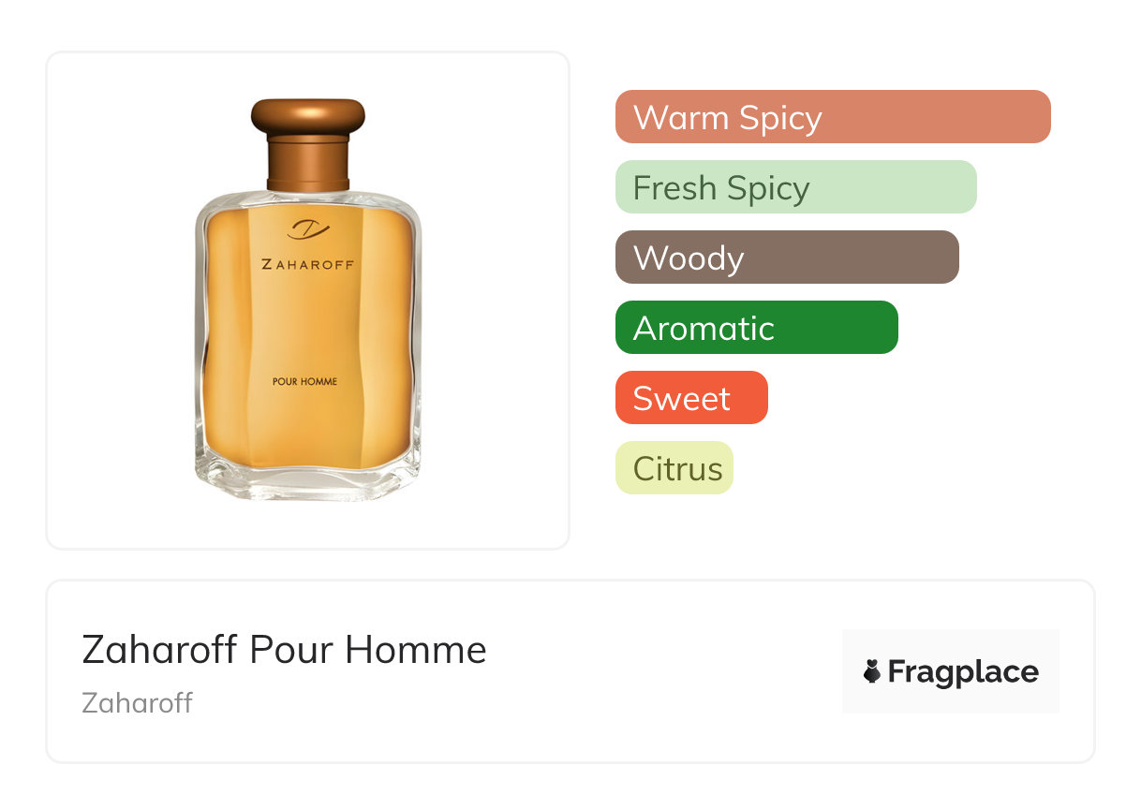Click the bottle's copper neck collar
Image resolution: width=1141 pixels, height=809 pixels.
308,164
